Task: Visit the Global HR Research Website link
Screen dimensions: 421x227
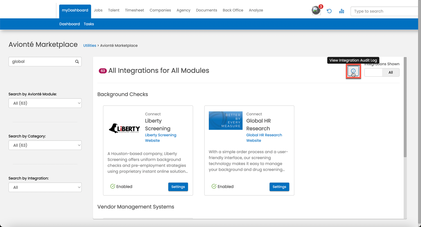Action: point(264,138)
